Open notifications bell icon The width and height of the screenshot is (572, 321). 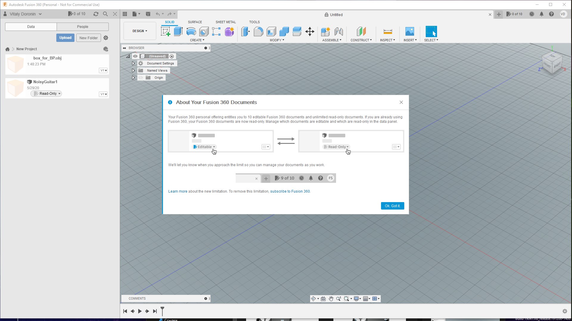(542, 14)
